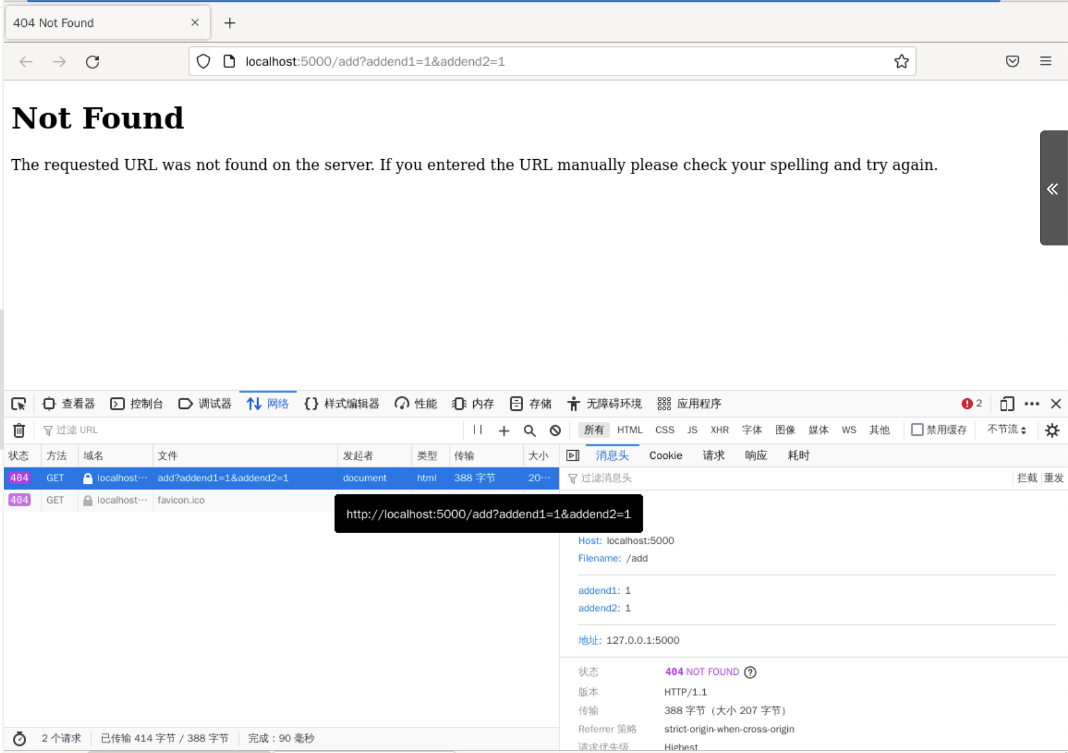Close the developer tools panel
The width and height of the screenshot is (1068, 753).
tap(1056, 404)
